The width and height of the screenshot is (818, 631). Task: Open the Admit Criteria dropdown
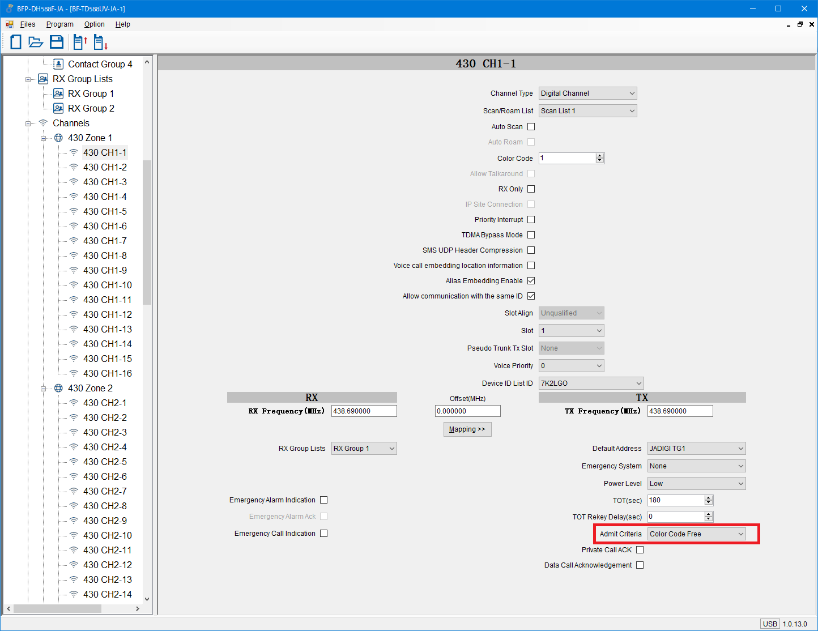(696, 534)
